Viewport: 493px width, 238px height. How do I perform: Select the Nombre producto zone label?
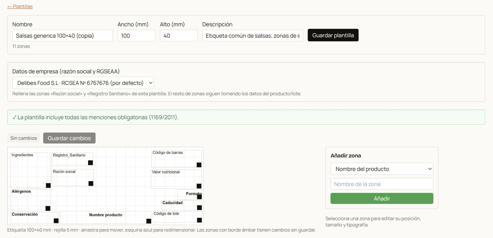[x=106, y=215]
